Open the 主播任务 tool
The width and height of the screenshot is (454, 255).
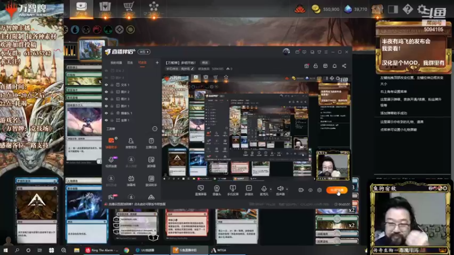[151, 143]
